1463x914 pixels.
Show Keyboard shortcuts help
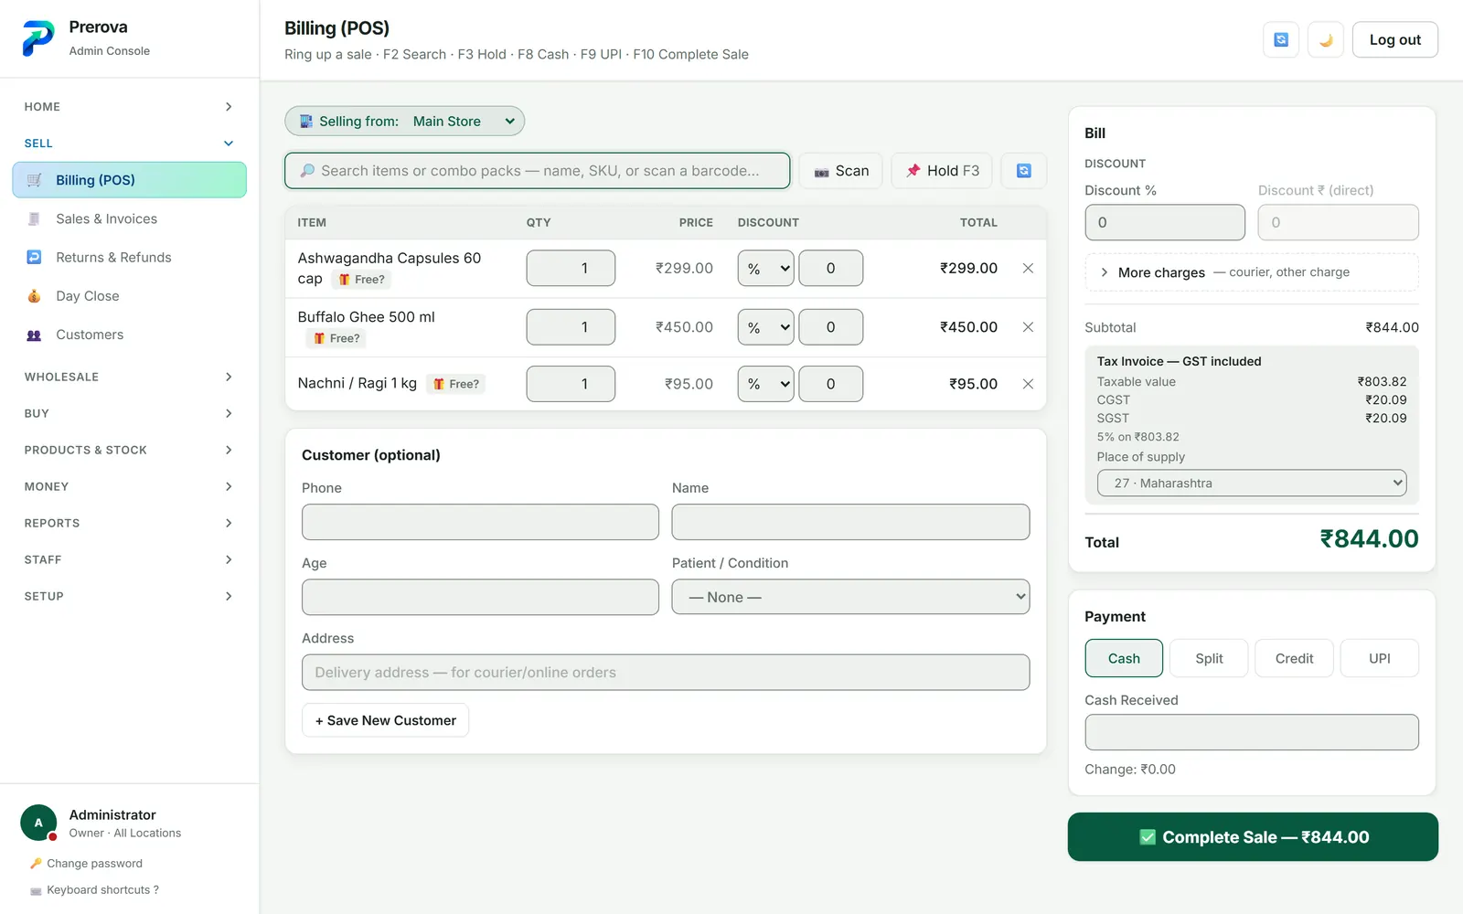pos(94,890)
